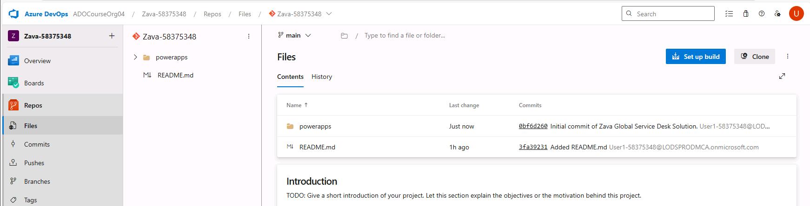Expand the powerapps folder in tree
This screenshot has width=810, height=206.
tap(135, 57)
